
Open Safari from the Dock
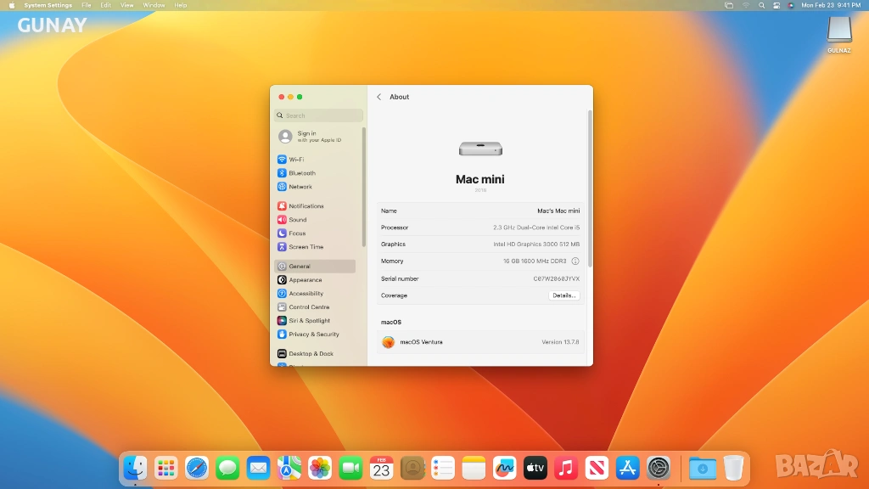(197, 468)
